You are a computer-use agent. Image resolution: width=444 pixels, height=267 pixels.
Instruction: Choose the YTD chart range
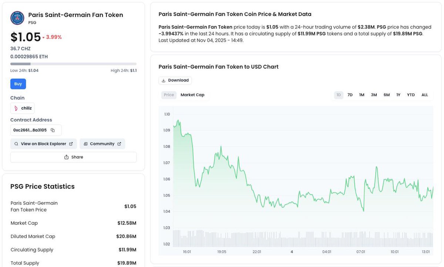tap(411, 95)
